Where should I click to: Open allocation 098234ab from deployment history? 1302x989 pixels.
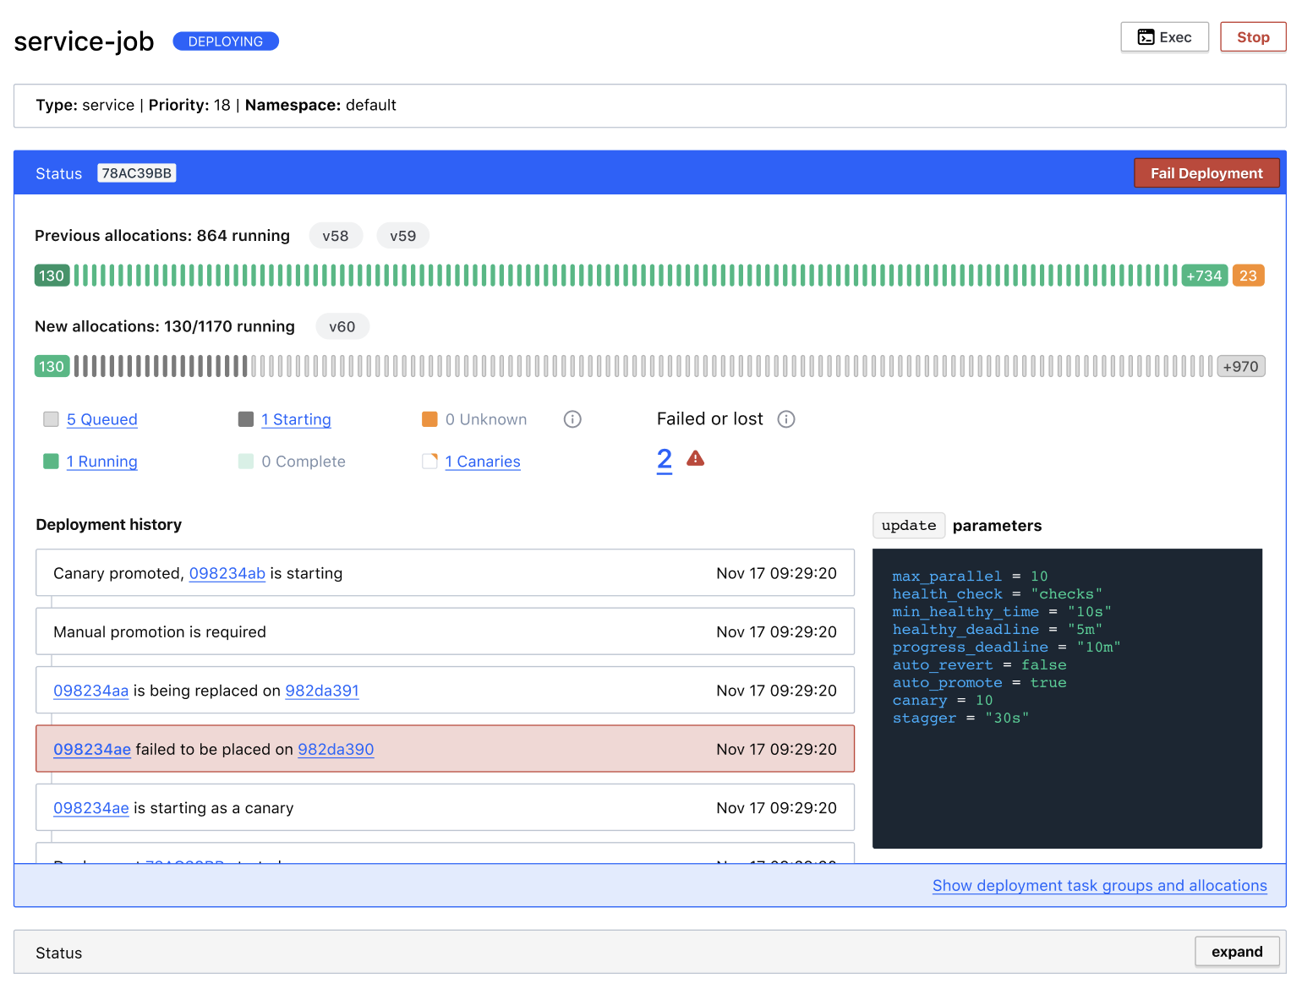click(x=227, y=573)
